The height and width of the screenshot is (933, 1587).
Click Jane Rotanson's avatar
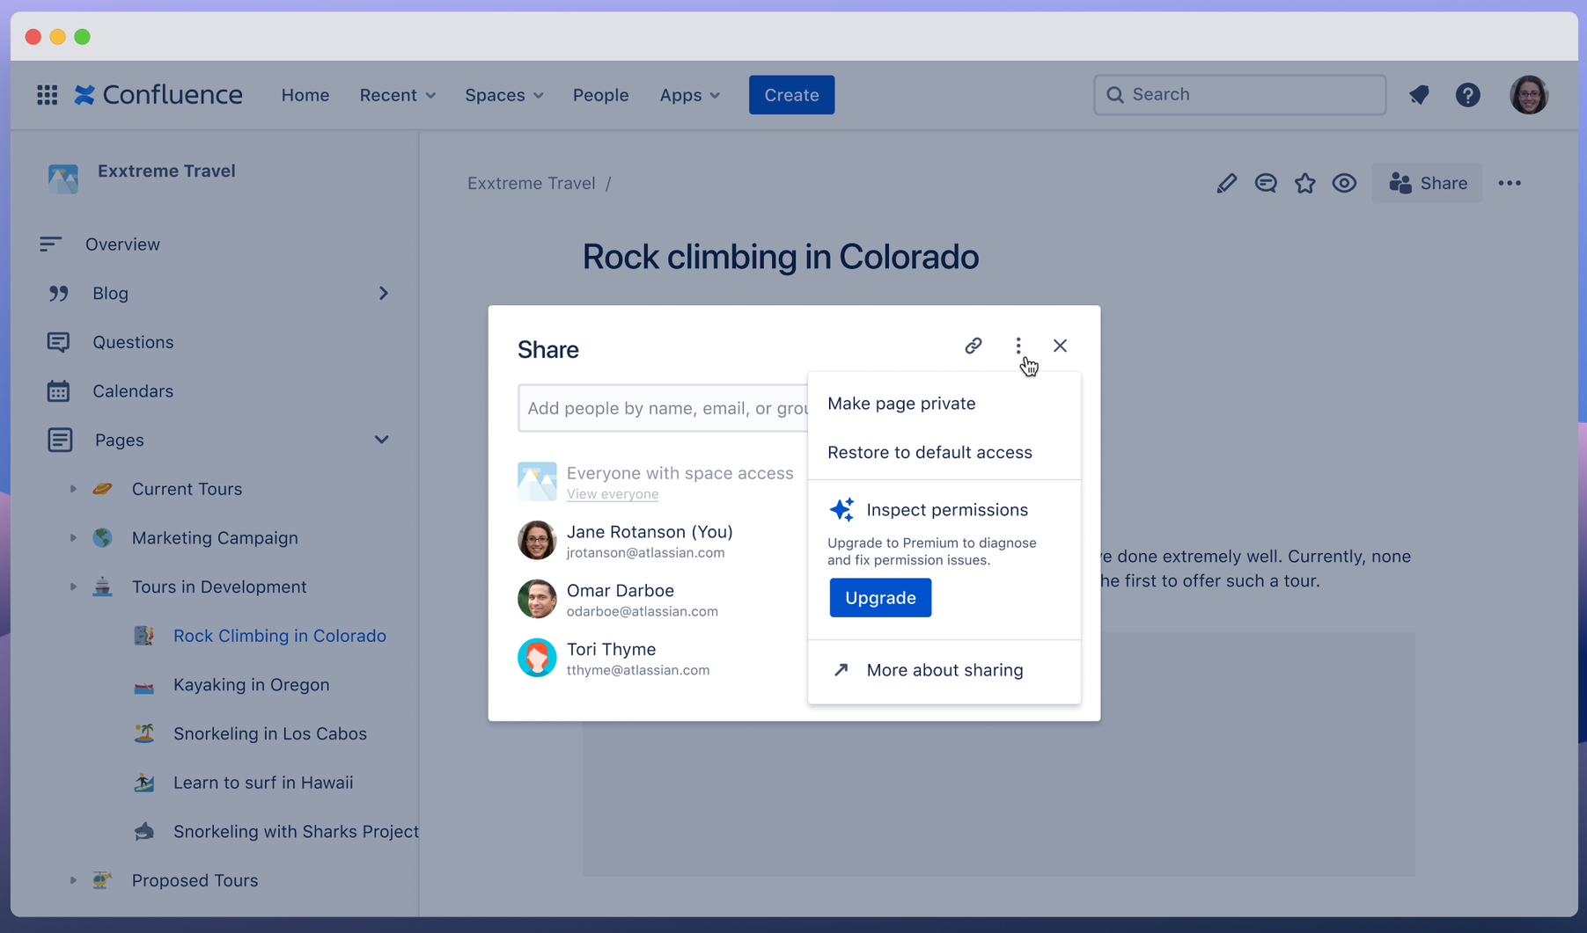[537, 540]
